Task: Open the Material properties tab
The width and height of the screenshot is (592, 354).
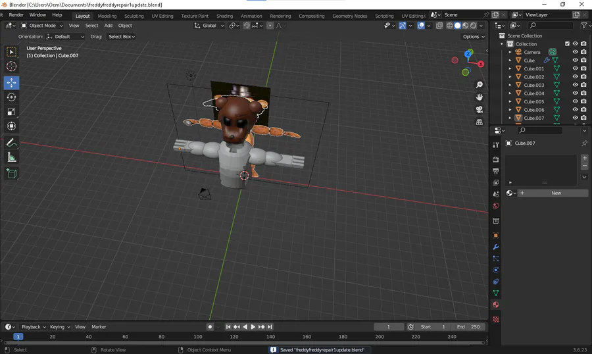Action: 496,305
